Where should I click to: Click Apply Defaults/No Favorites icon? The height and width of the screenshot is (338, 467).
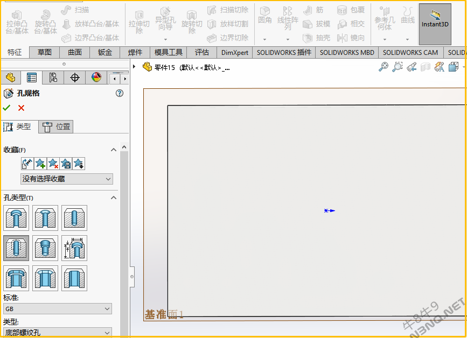point(27,164)
